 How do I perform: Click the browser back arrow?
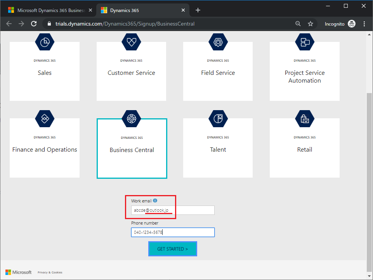(9, 24)
